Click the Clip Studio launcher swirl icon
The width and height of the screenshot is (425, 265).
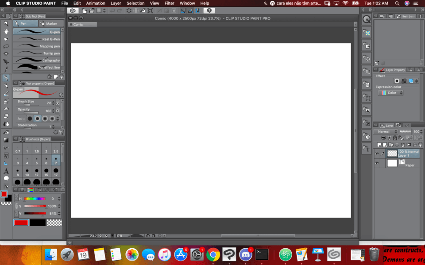73,10
